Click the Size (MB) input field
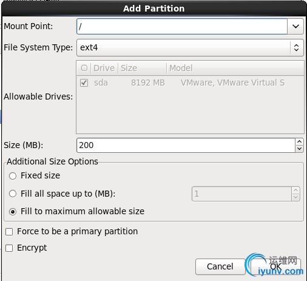Screen dimensions: 307x281 [x=186, y=145]
